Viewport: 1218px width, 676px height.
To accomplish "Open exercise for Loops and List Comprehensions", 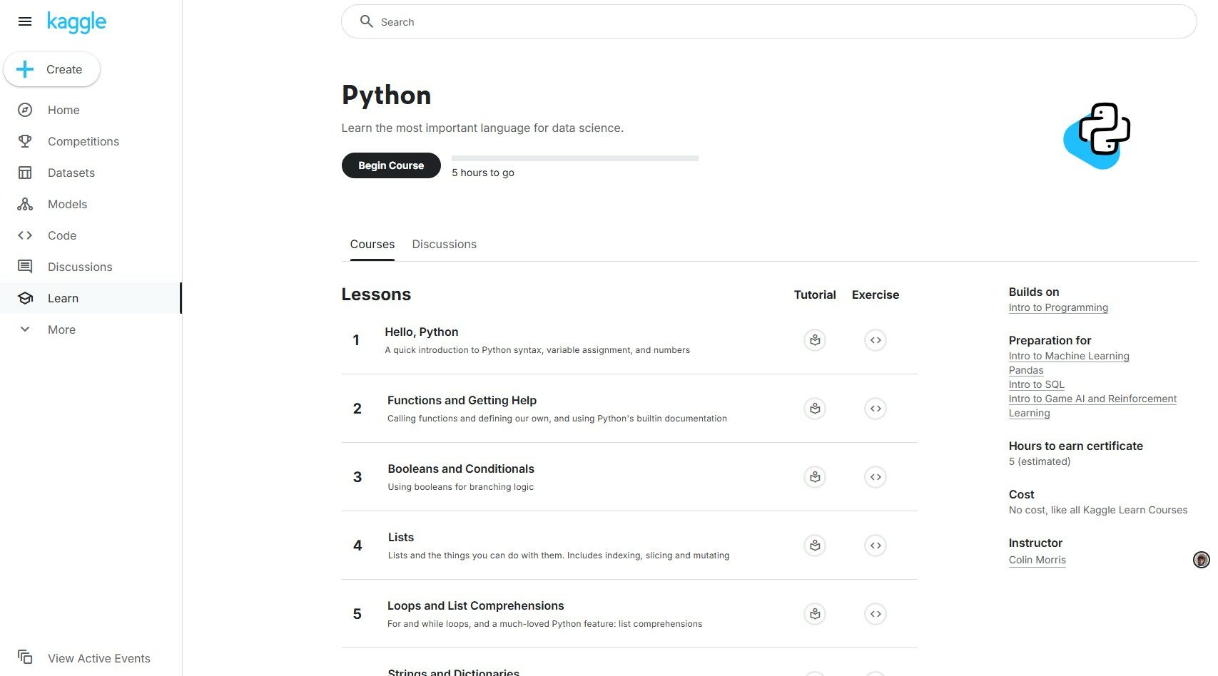I will (876, 614).
